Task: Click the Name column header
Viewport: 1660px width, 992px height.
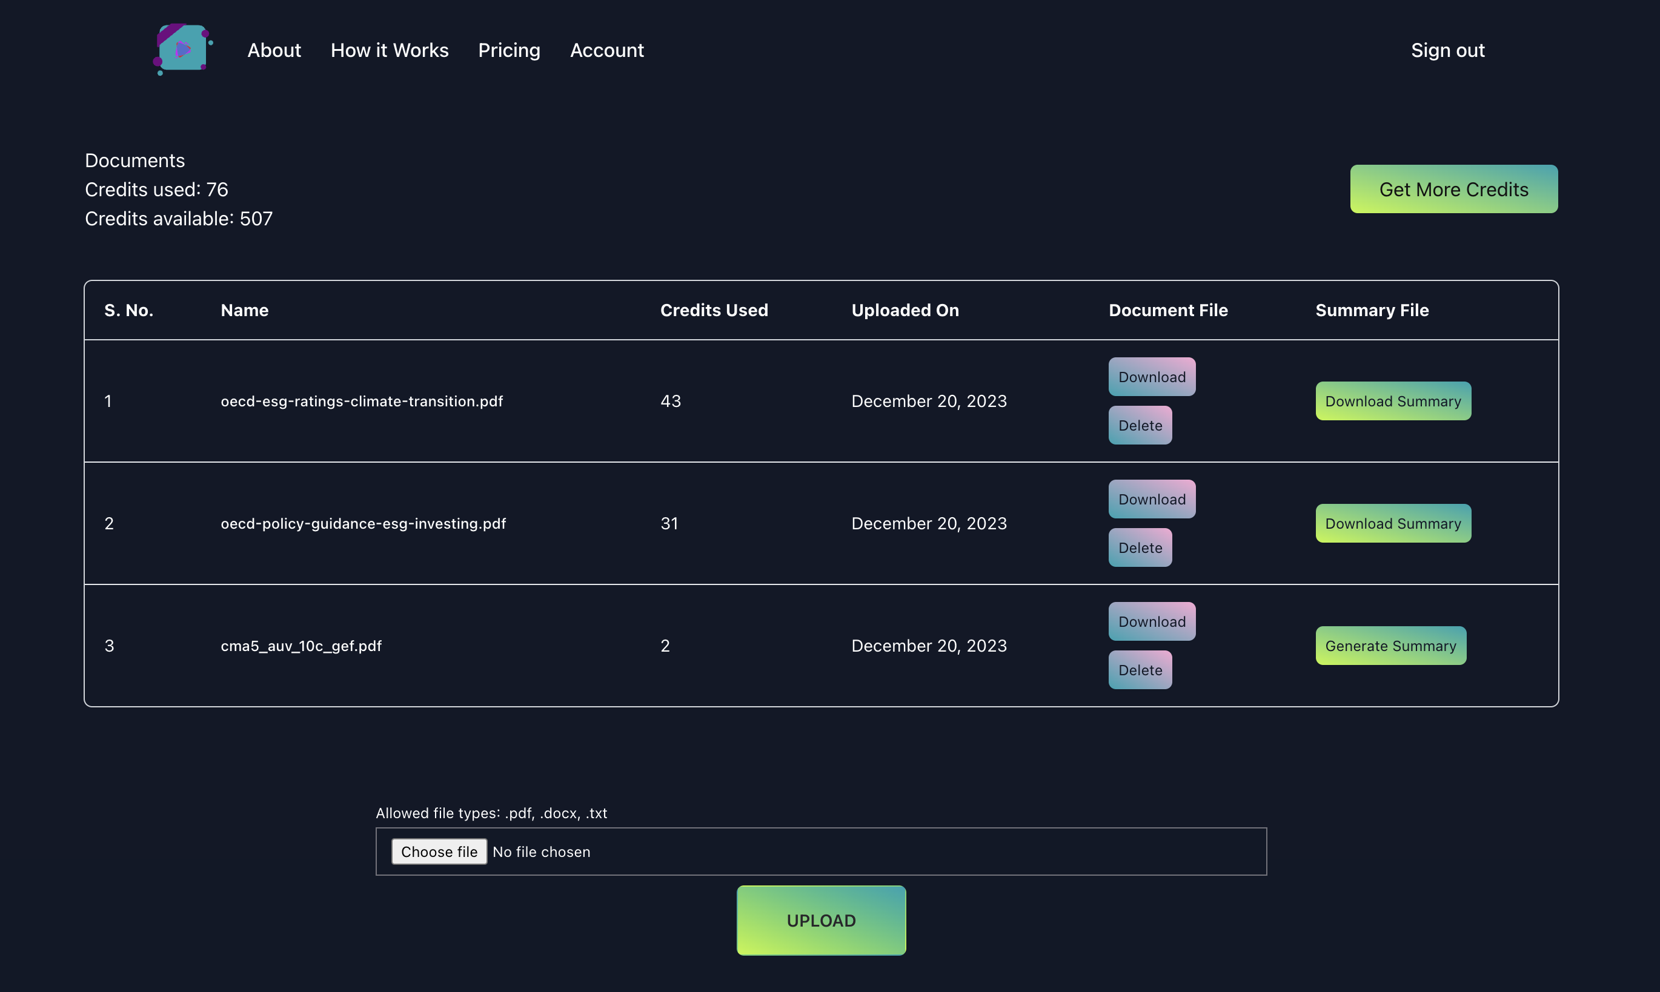Action: click(244, 310)
